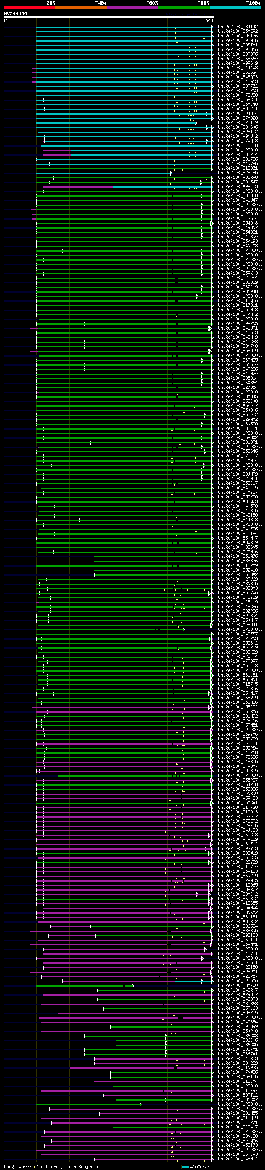Select the UniRef100_A7AMK6 entry
The height and width of the screenshot is (1170, 265).
coord(237,552)
